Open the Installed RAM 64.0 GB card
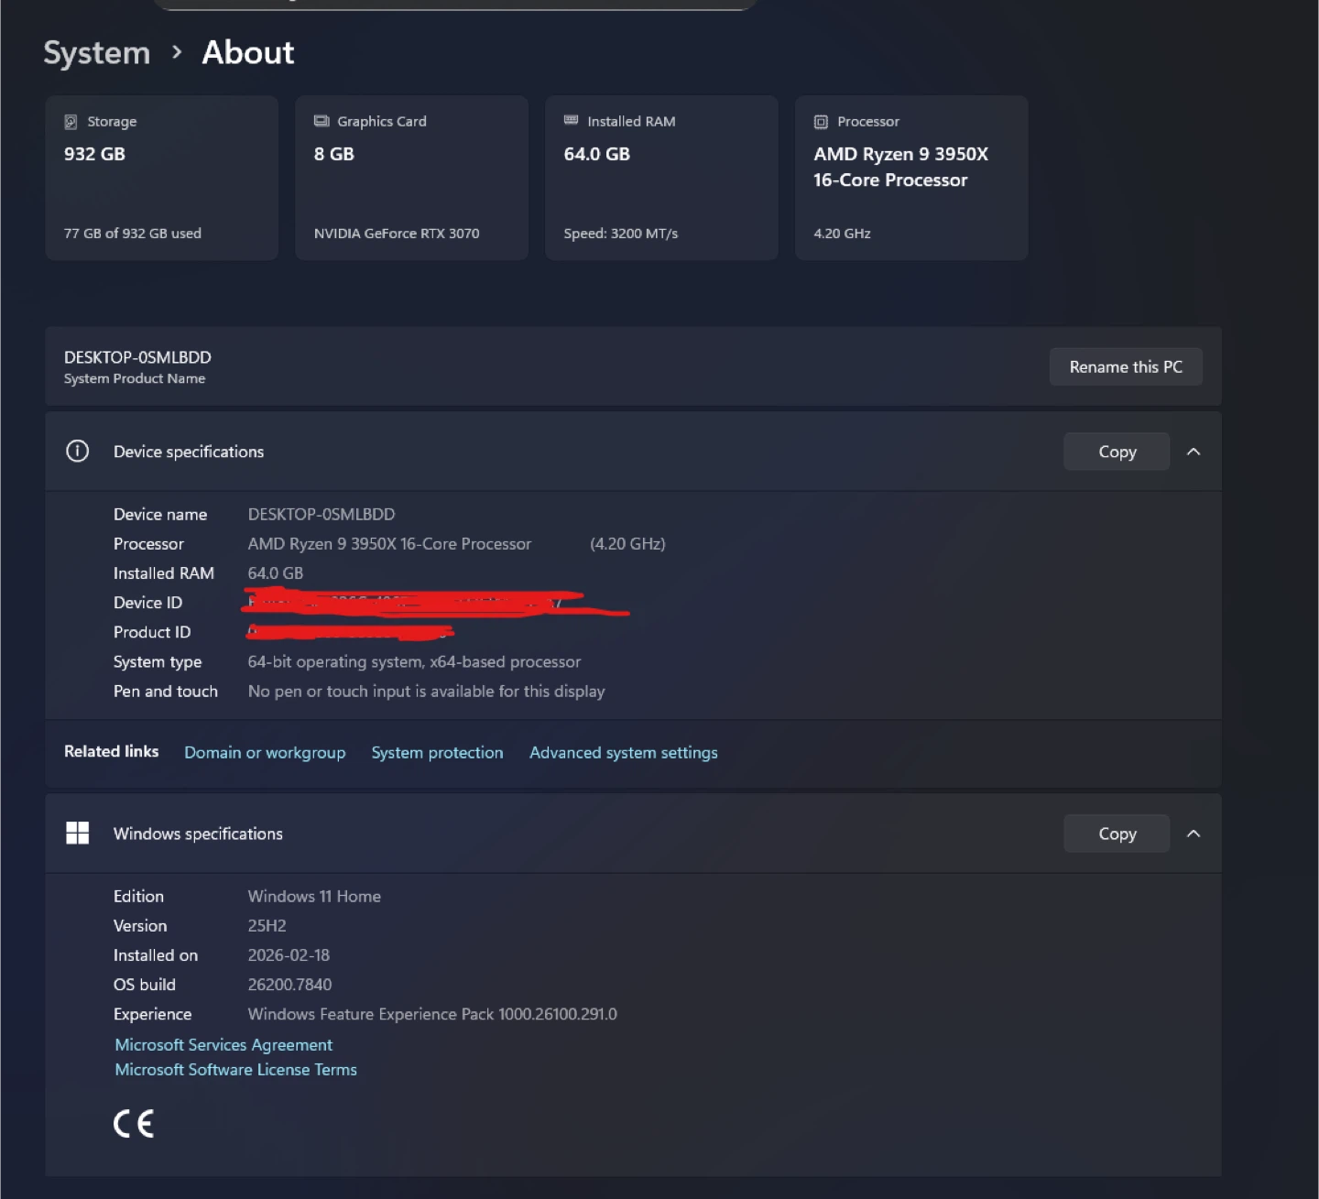 point(661,178)
